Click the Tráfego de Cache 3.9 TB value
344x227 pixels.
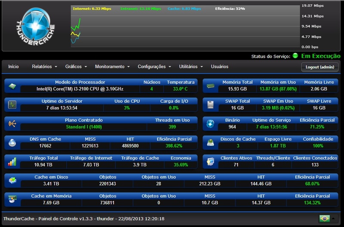tap(140, 165)
